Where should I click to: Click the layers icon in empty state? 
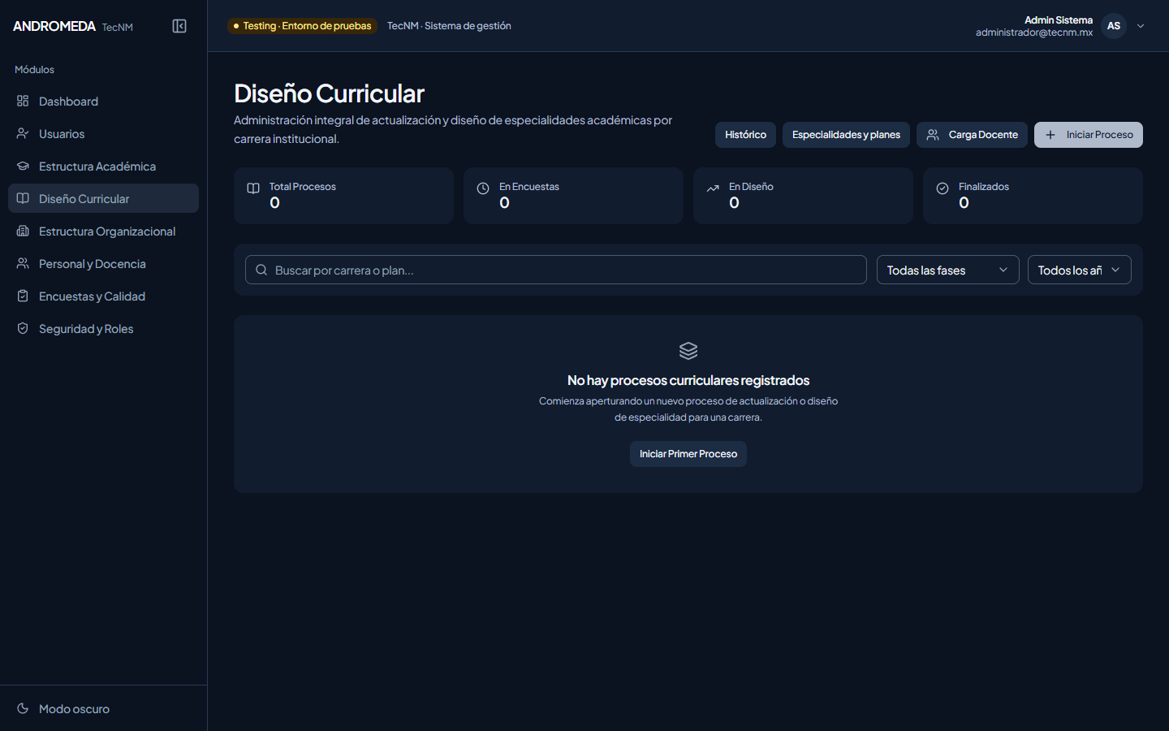coord(688,351)
